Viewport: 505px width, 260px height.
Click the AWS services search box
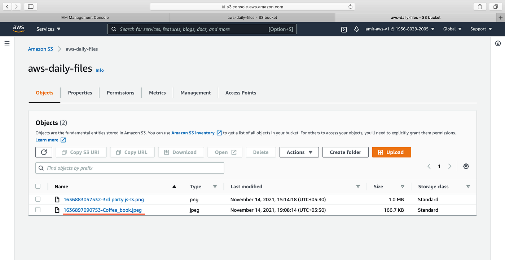[202, 29]
